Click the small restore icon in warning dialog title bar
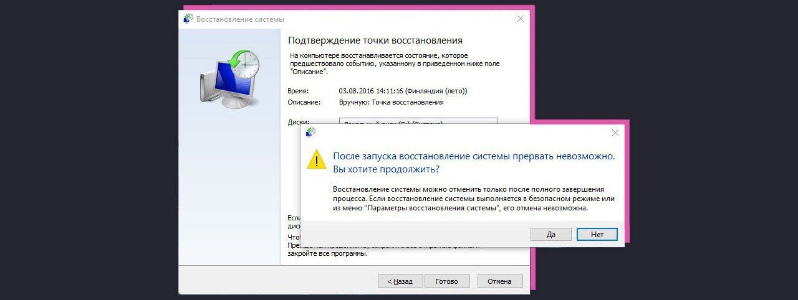This screenshot has height=300, width=798. [x=310, y=133]
